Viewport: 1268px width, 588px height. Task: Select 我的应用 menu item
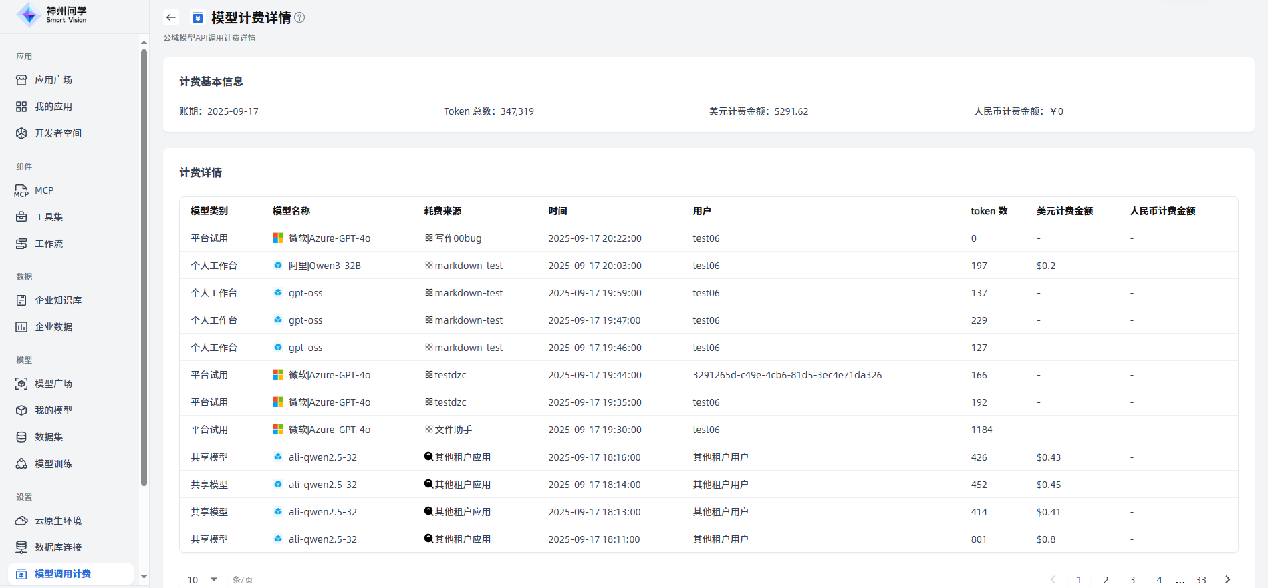coord(53,107)
